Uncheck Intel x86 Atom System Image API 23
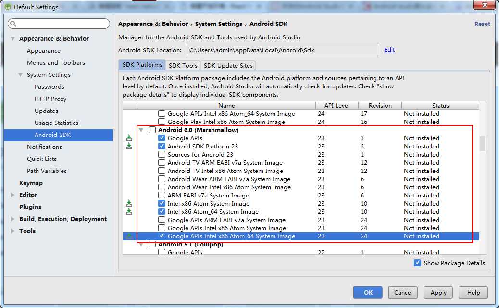Image resolution: width=499 pixels, height=308 pixels. coord(162,203)
